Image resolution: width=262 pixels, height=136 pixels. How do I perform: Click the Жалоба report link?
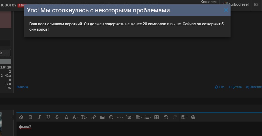click(22, 87)
